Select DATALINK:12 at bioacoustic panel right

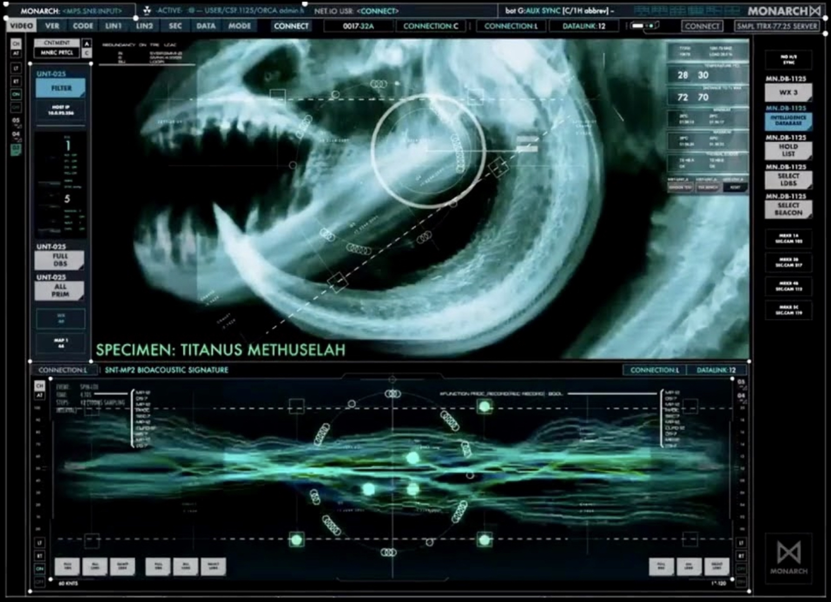point(716,370)
